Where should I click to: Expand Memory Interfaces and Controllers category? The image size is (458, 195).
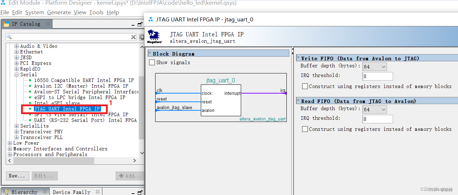point(10,149)
